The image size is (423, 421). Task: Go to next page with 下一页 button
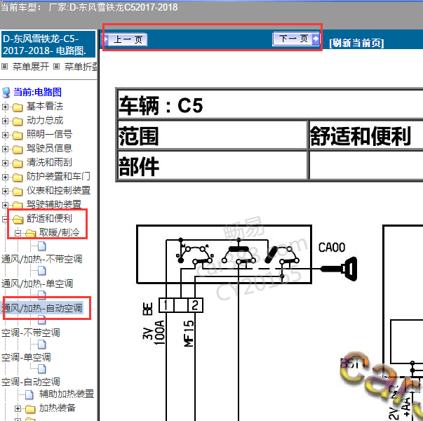pyautogui.click(x=296, y=39)
